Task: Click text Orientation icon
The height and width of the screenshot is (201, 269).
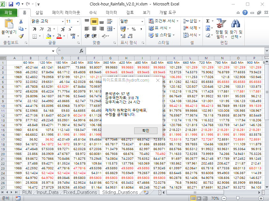Action: pyautogui.click(x=104, y=36)
